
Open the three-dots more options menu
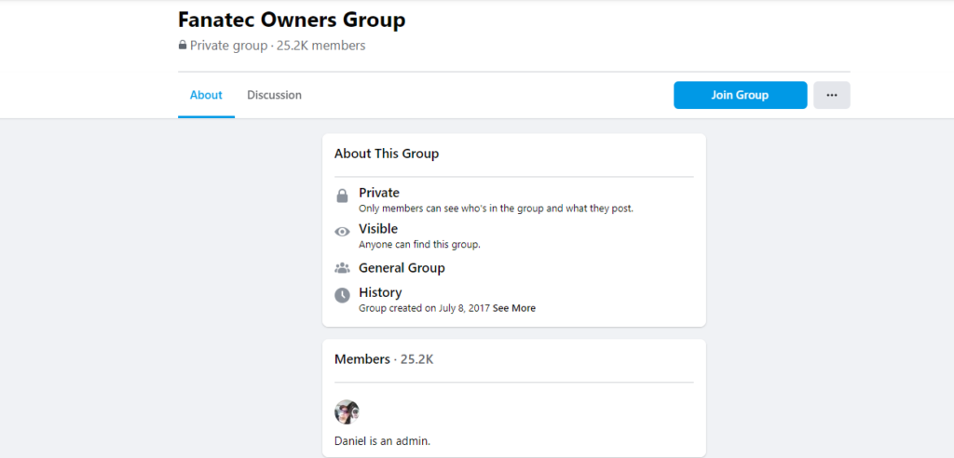click(x=831, y=95)
